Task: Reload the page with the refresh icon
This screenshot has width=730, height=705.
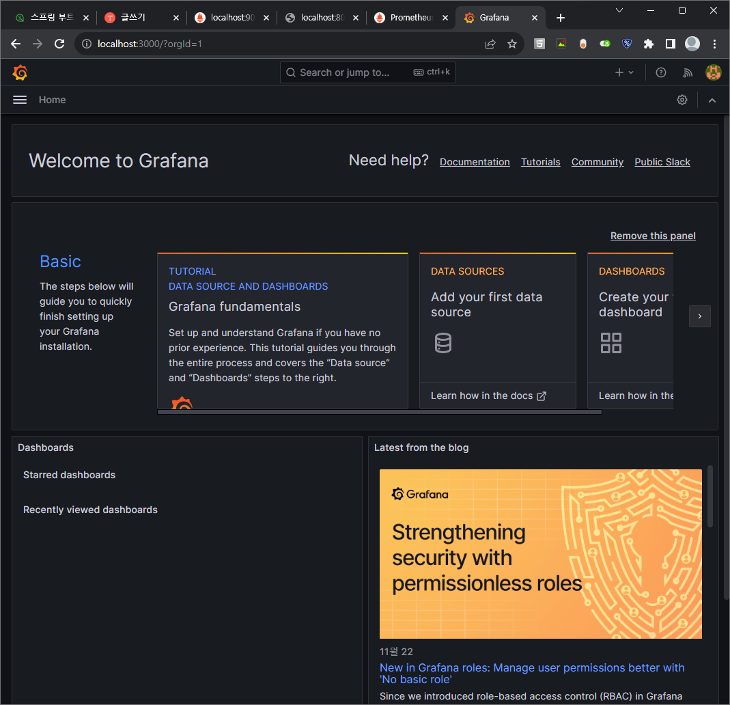Action: click(x=59, y=44)
